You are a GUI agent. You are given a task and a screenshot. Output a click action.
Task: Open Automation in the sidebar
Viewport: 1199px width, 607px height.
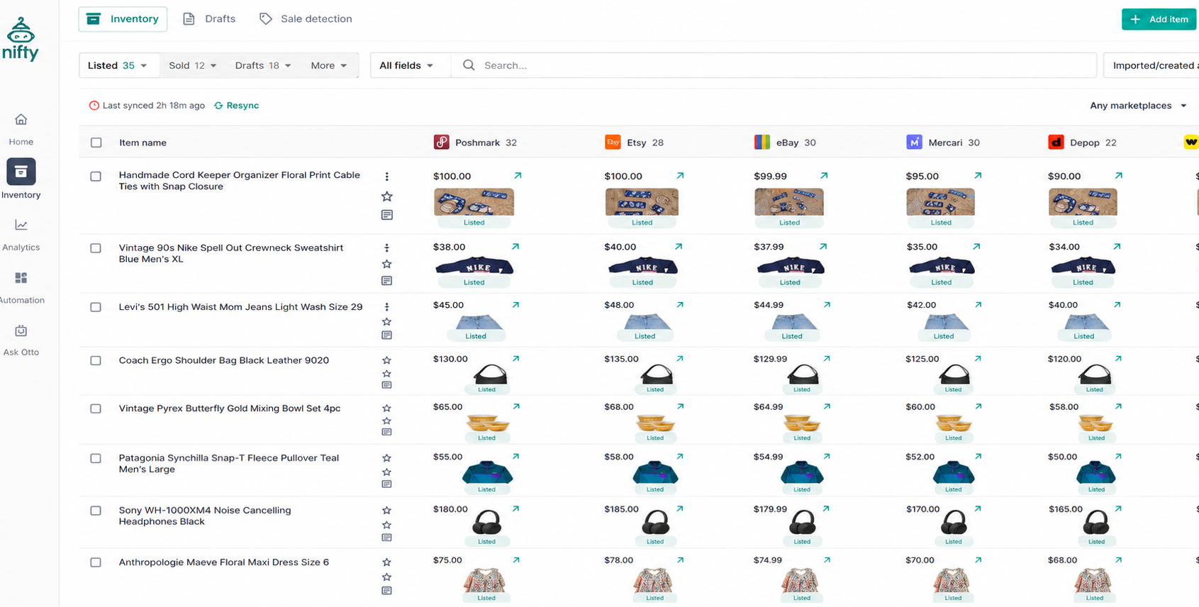(x=21, y=287)
